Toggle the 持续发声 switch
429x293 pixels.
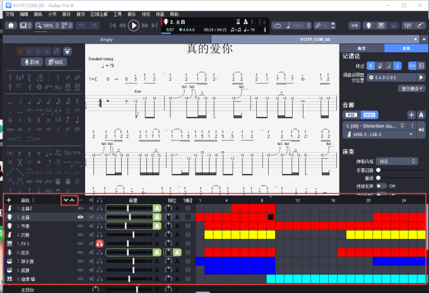pyautogui.click(x=382, y=186)
